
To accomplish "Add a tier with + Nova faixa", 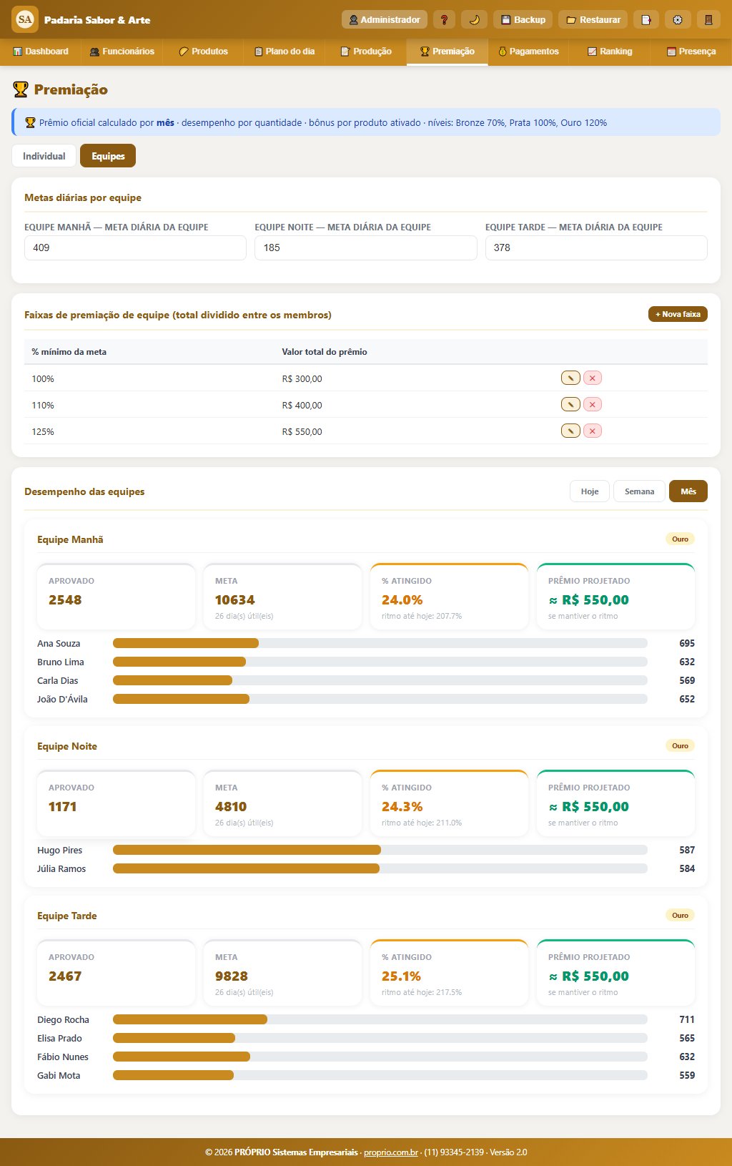I will coord(678,314).
